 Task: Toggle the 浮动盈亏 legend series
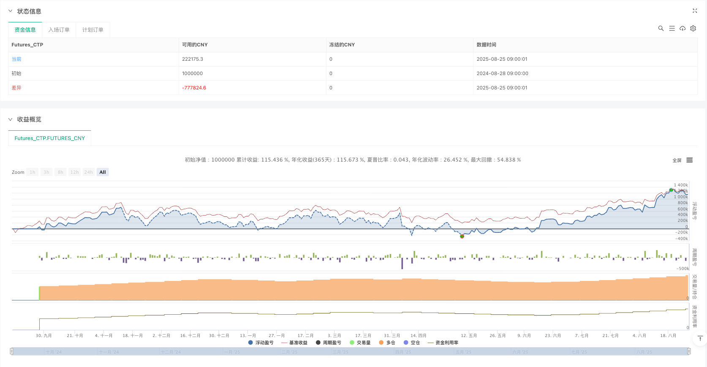point(261,343)
